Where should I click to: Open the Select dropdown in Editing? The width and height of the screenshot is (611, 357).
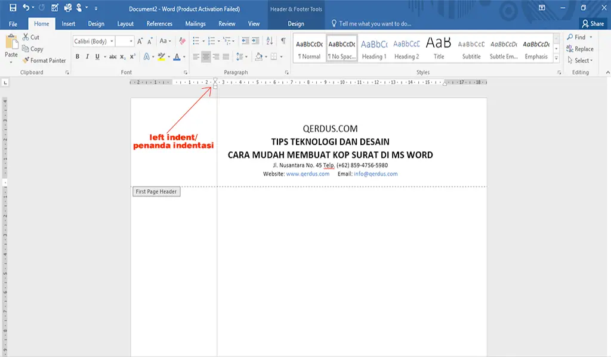(x=580, y=60)
